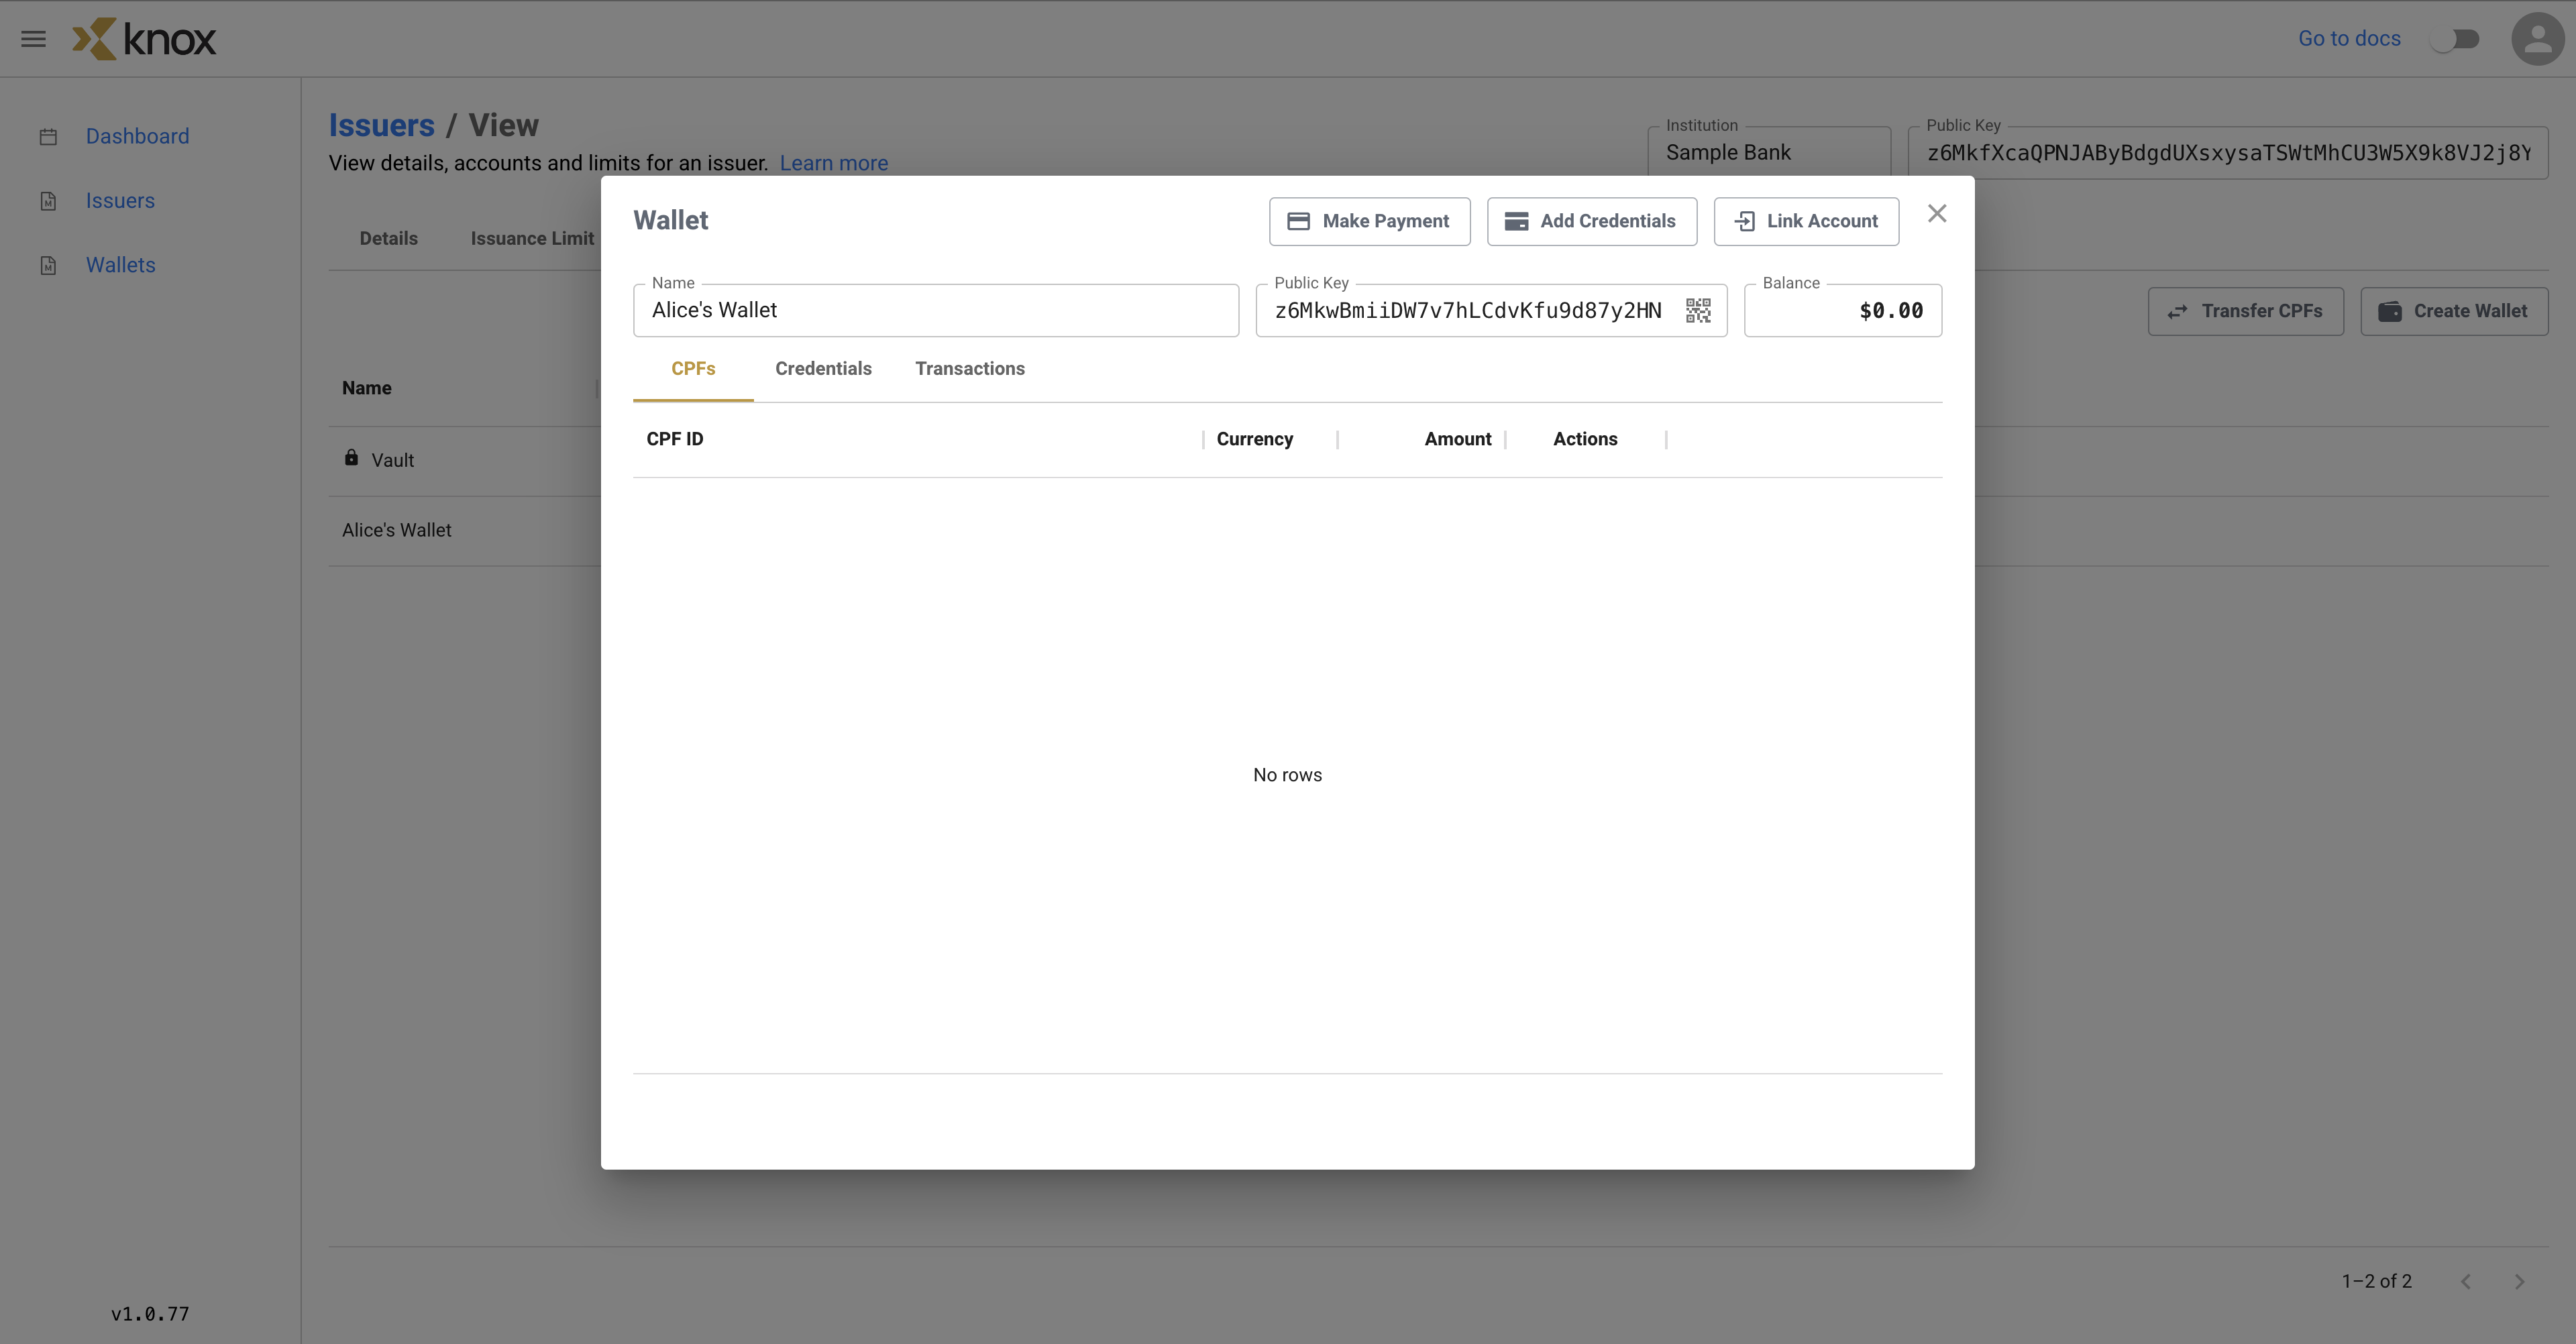The height and width of the screenshot is (1344, 2576).
Task: Toggle the dark mode switch
Action: tap(2455, 39)
